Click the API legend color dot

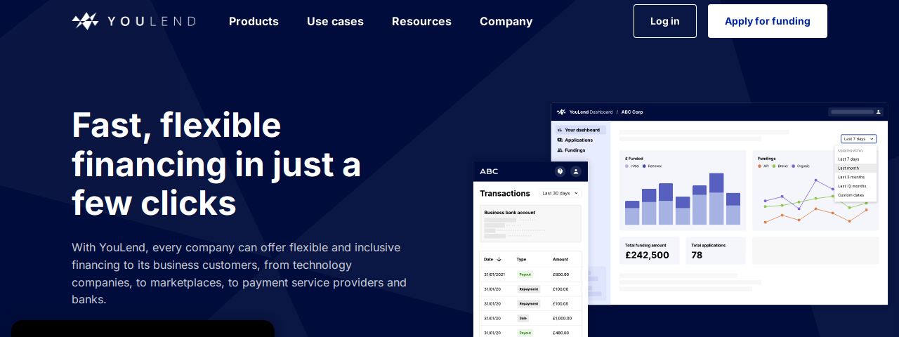pyautogui.click(x=759, y=166)
